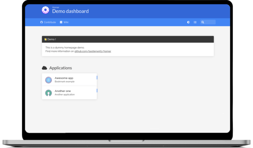Click 'This is a dummy homepage demo.' text
This screenshot has width=253, height=148.
click(65, 47)
